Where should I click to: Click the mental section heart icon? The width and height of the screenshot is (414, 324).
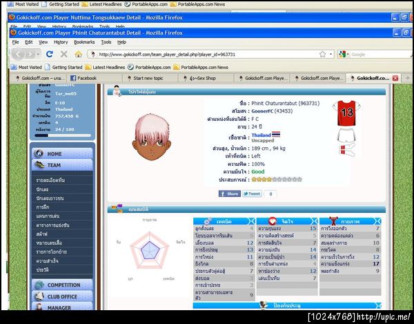[273, 220]
